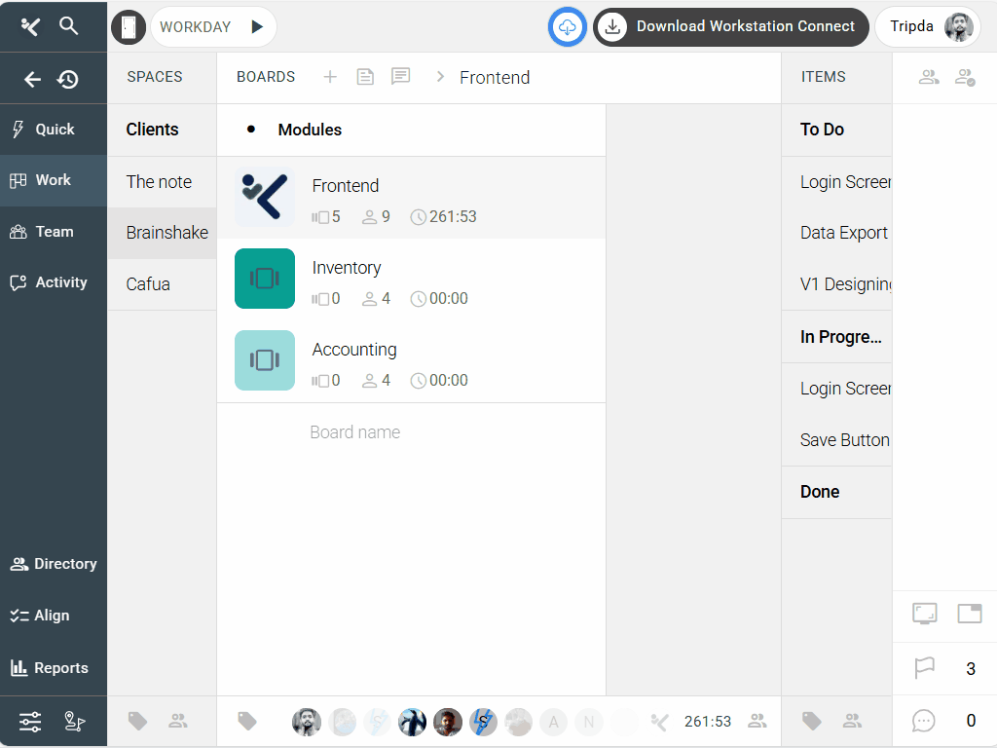Open the board chat comments icon
The width and height of the screenshot is (997, 748).
point(400,77)
